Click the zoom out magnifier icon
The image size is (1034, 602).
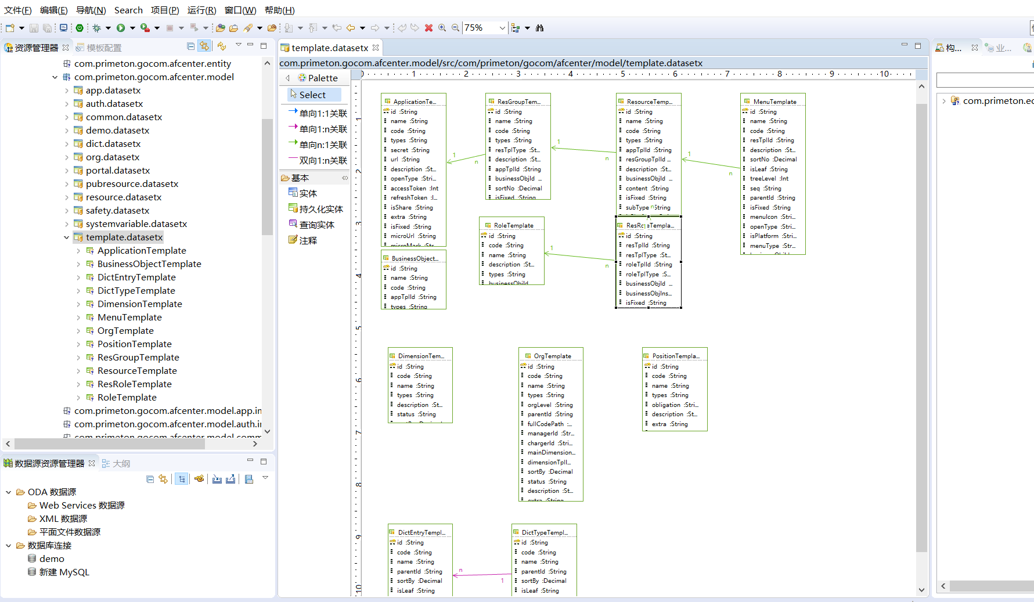456,28
